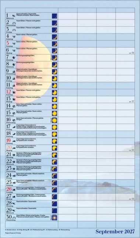The image size is (140, 238).
Task: Click the moon phase icon for day 9
Action: pos(55,72)
